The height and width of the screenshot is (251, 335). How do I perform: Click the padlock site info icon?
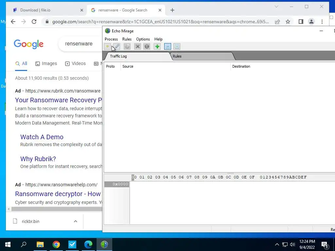[x=47, y=22]
